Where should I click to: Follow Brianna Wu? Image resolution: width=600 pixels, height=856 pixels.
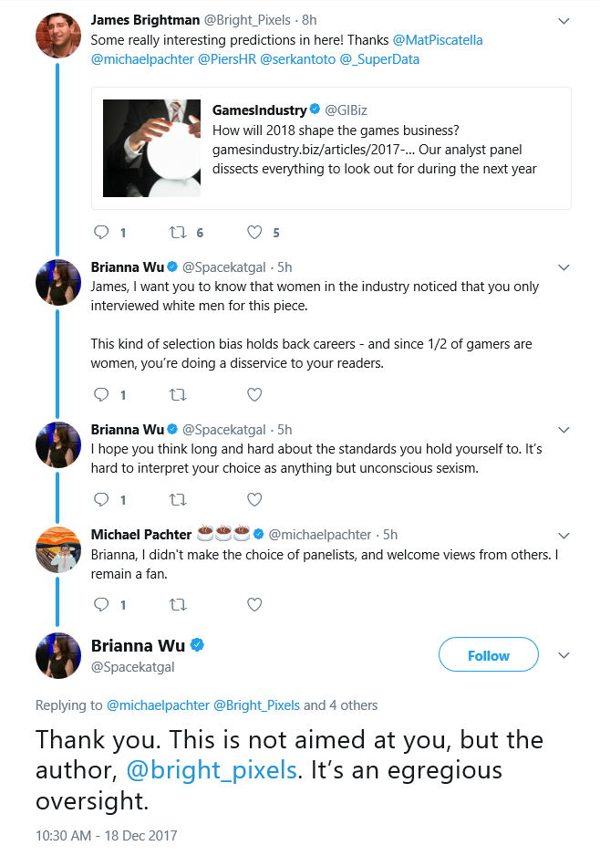[488, 654]
